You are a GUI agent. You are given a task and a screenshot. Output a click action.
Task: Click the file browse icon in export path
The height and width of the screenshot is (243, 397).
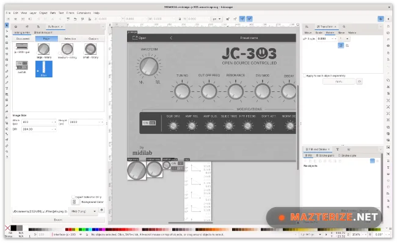tap(66, 211)
